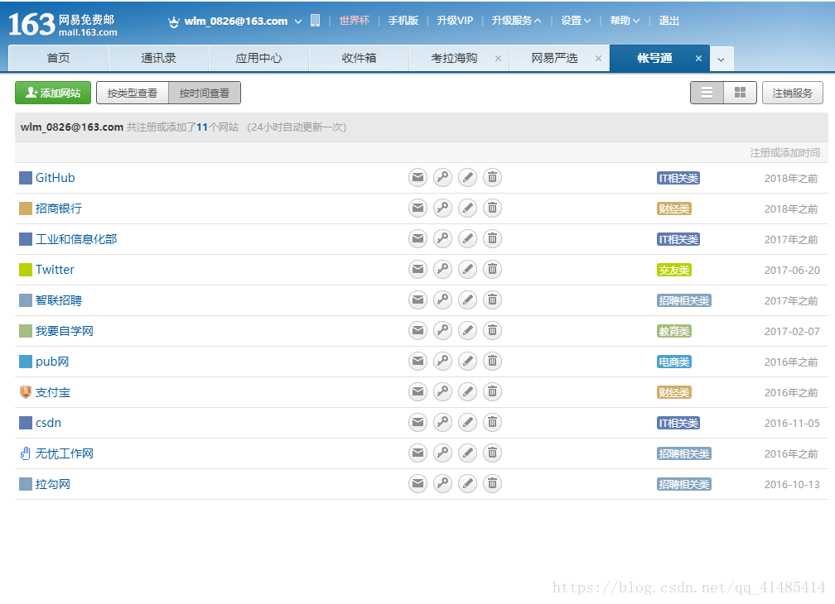Click 退出 to log out
The image size is (835, 604).
tap(668, 21)
